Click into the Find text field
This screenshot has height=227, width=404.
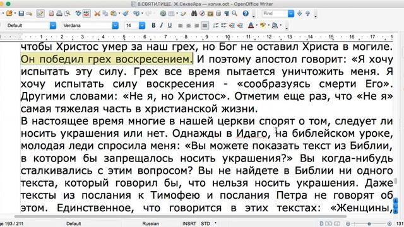pos(275,13)
